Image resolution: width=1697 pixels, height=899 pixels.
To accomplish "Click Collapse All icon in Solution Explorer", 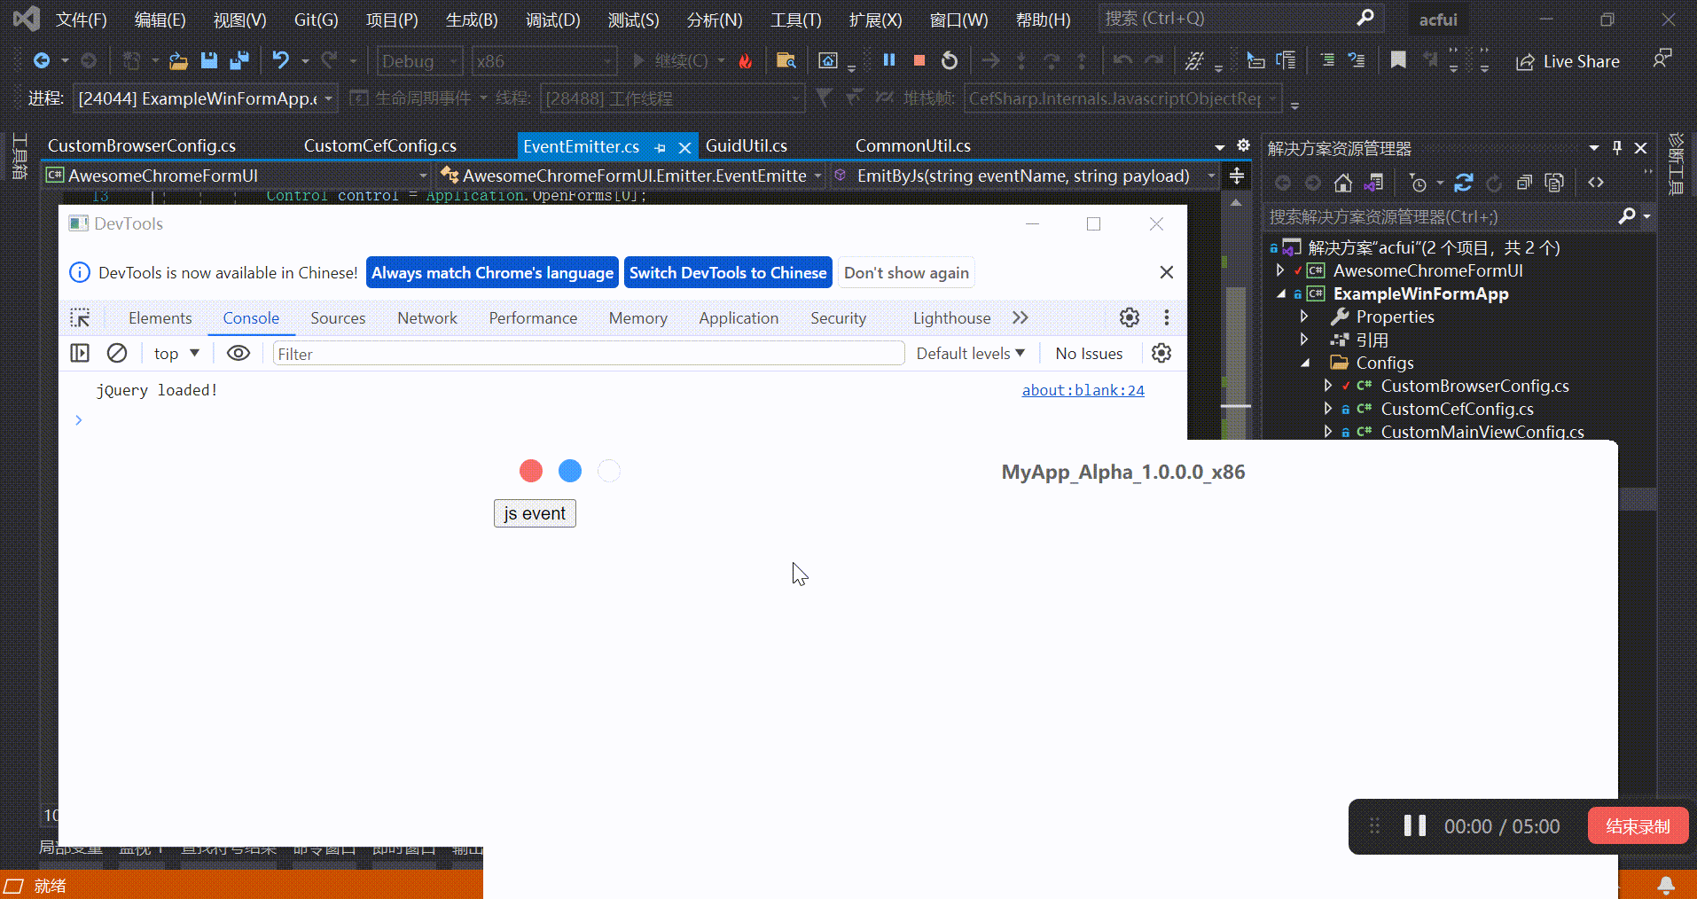I will point(1524,183).
